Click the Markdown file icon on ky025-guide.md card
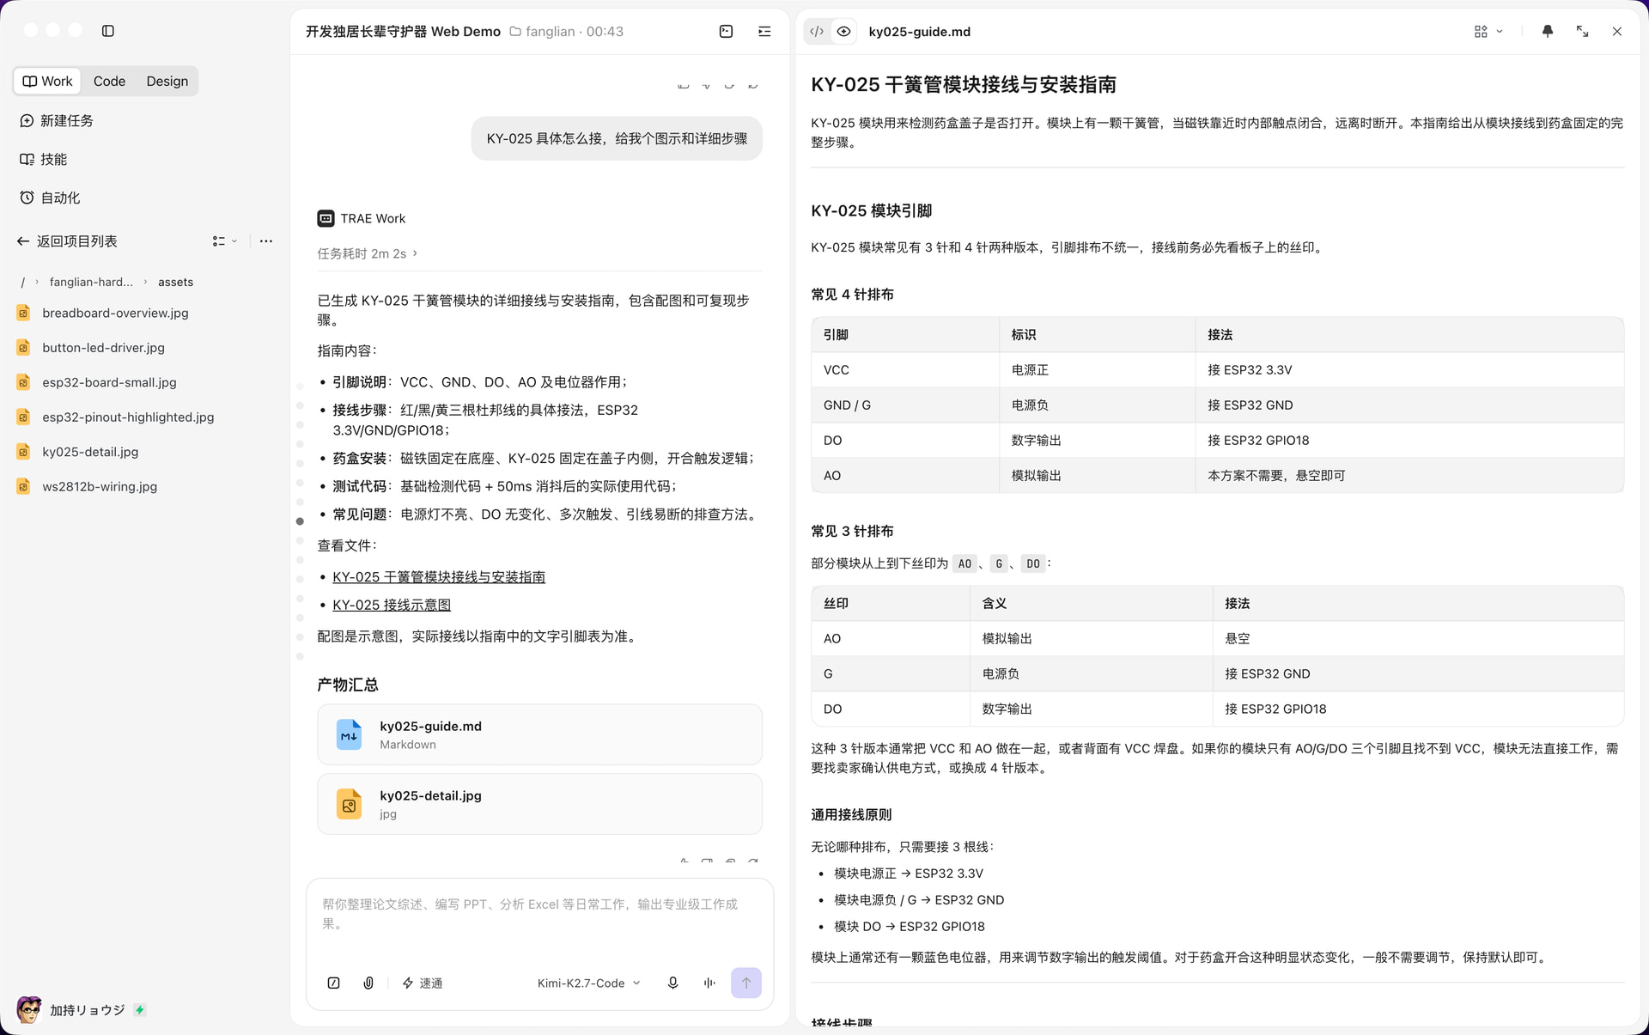Image resolution: width=1649 pixels, height=1035 pixels. [x=349, y=735]
